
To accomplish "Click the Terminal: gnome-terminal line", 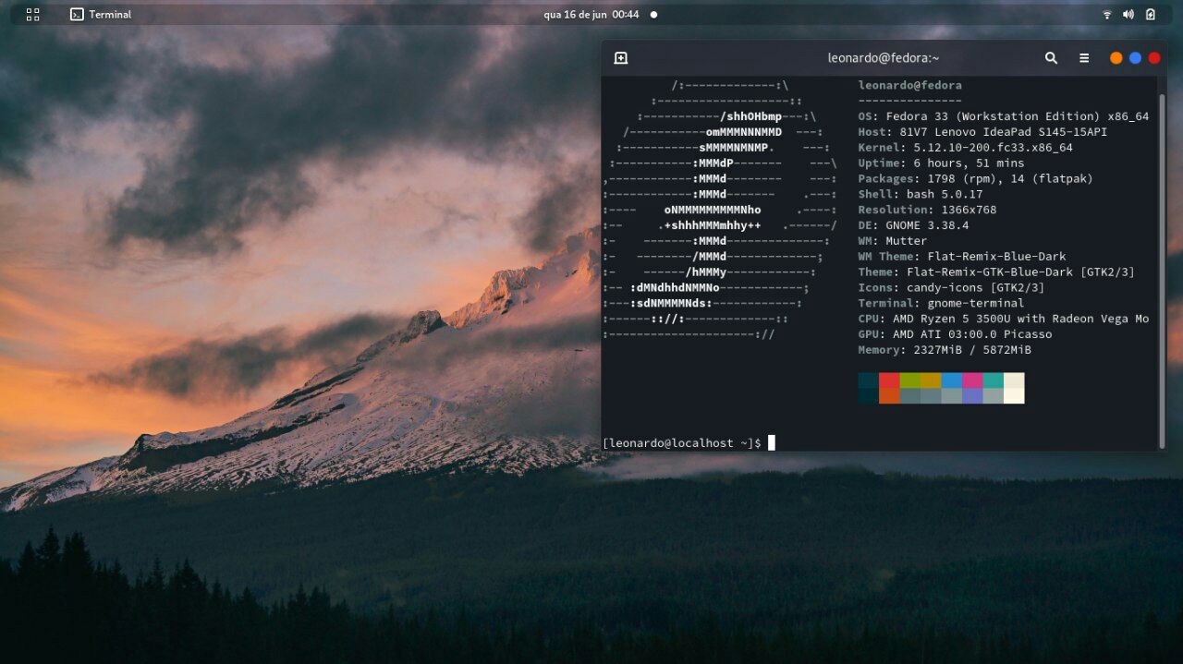I will (x=941, y=303).
